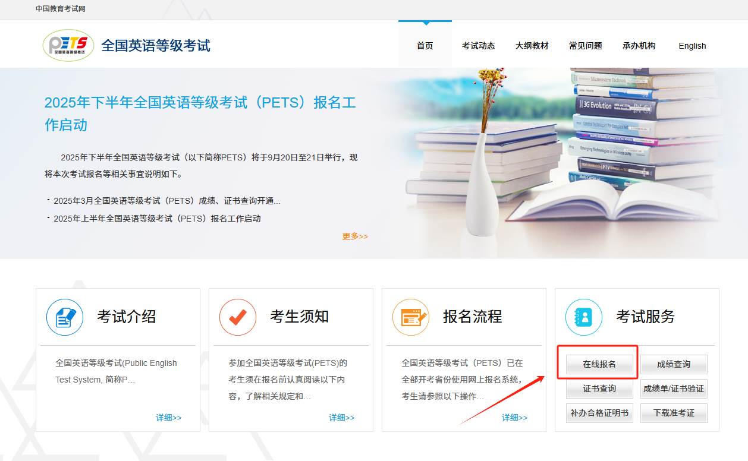Image resolution: width=748 pixels, height=461 pixels.
Task: Click the 考生须知 summary text
Action: pyautogui.click(x=288, y=380)
